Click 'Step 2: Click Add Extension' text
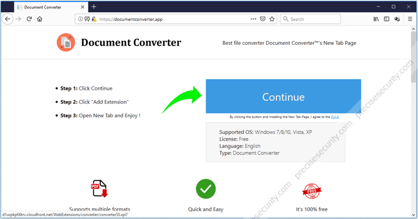This screenshot has width=418, height=219. pos(94,102)
